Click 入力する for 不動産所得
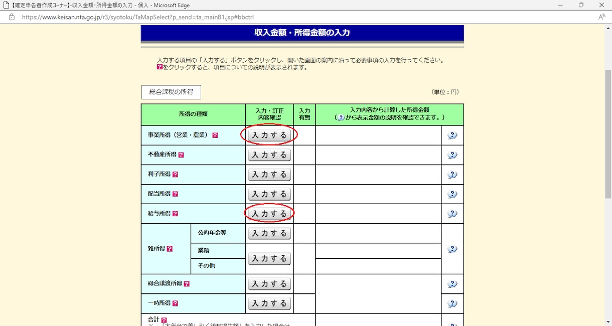This screenshot has height=326, width=612. 269,155
